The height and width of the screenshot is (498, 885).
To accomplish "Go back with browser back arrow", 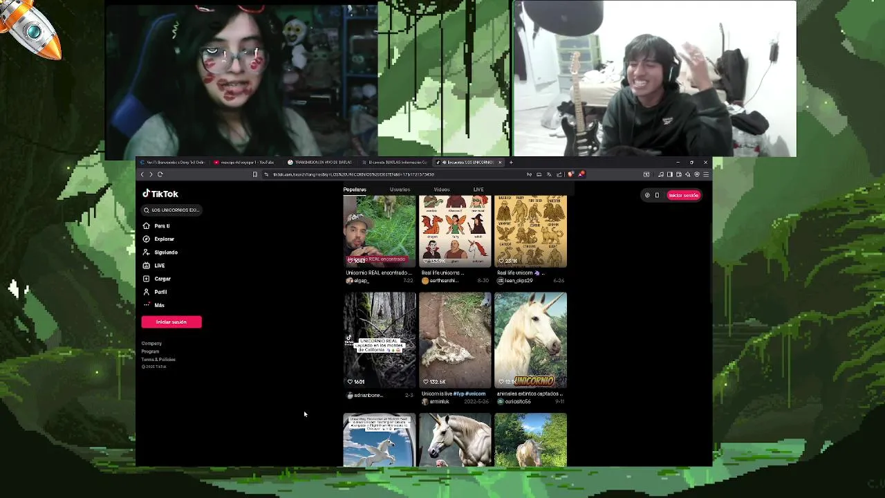I will click(142, 174).
